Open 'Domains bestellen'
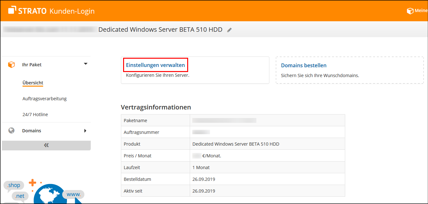The image size is (428, 204). pyautogui.click(x=304, y=65)
